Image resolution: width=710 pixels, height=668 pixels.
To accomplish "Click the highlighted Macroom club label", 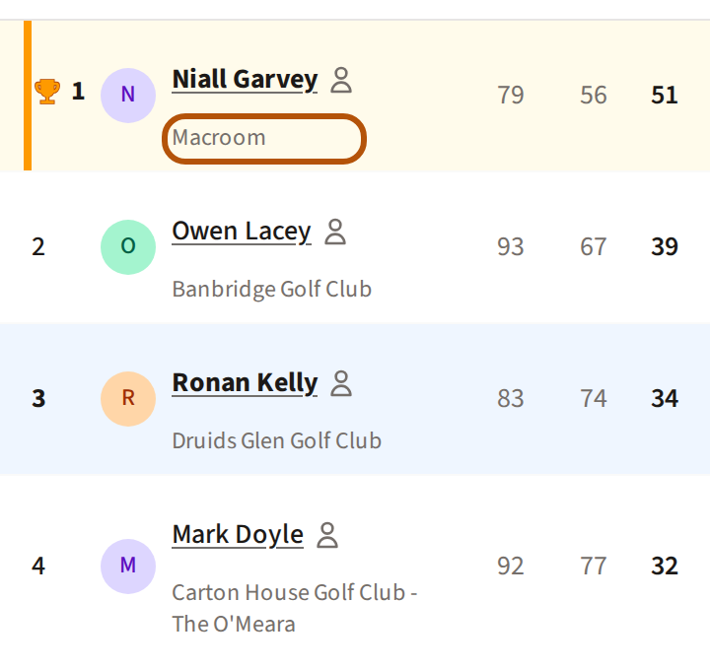I will pos(264,138).
